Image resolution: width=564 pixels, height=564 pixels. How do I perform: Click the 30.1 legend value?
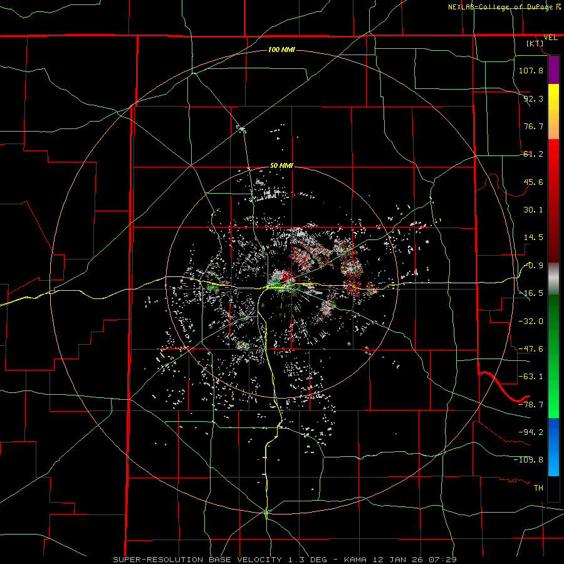533,210
